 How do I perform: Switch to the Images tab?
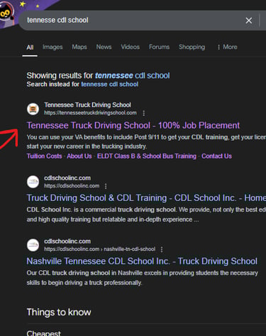(52, 47)
